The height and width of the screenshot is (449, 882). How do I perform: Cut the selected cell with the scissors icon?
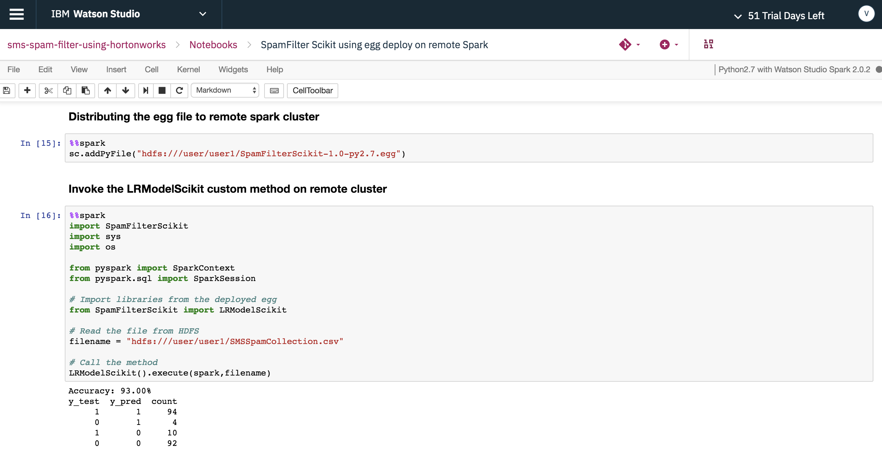[x=48, y=90]
